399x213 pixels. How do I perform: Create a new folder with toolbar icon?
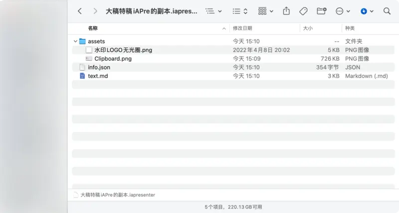(321, 11)
